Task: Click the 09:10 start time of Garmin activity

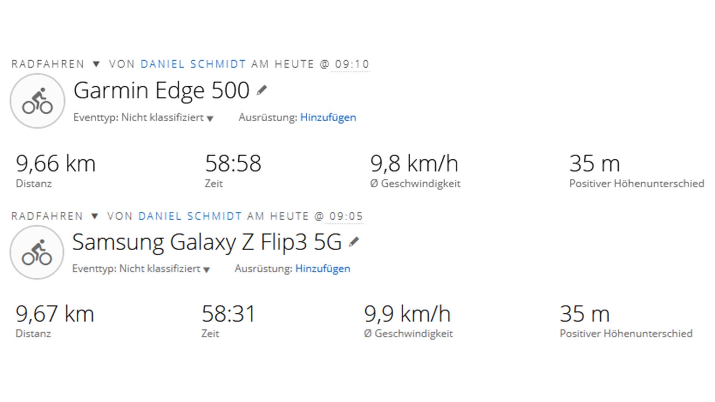Action: 352,64
